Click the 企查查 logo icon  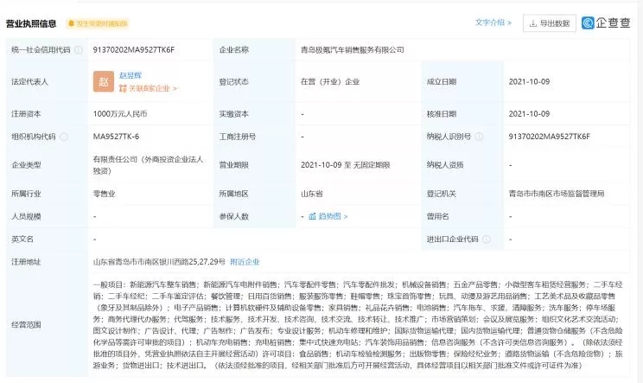[x=588, y=22]
